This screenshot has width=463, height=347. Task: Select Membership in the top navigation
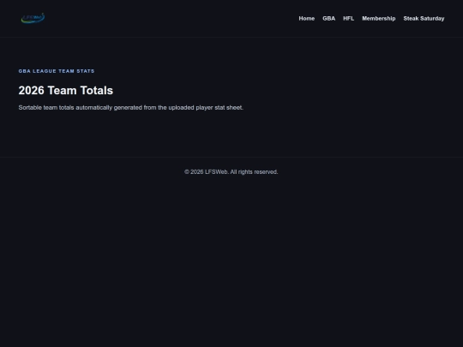pos(379,18)
